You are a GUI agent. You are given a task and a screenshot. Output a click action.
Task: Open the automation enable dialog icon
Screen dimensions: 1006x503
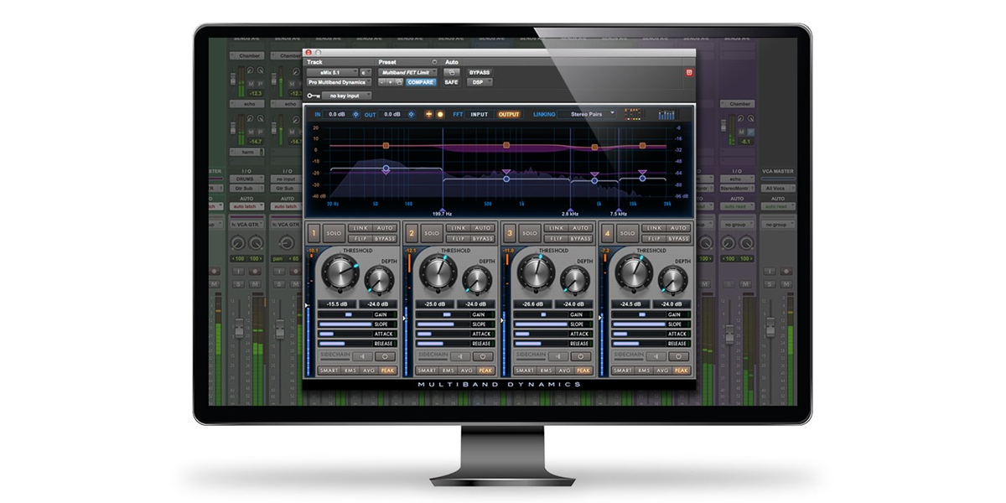click(x=452, y=73)
